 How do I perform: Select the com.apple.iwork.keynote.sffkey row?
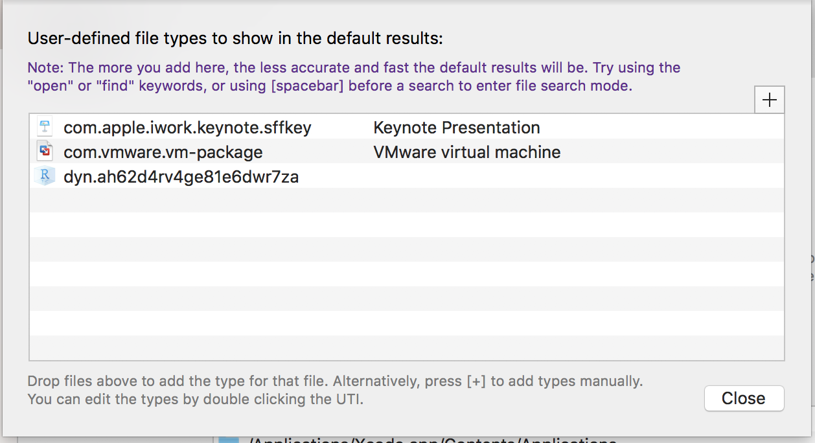point(187,127)
